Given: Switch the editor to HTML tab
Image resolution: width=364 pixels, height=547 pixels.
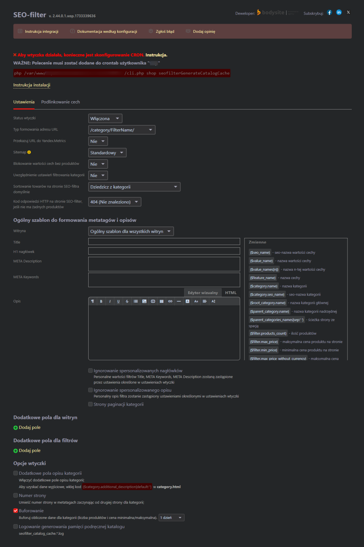Looking at the screenshot, I should [231, 293].
